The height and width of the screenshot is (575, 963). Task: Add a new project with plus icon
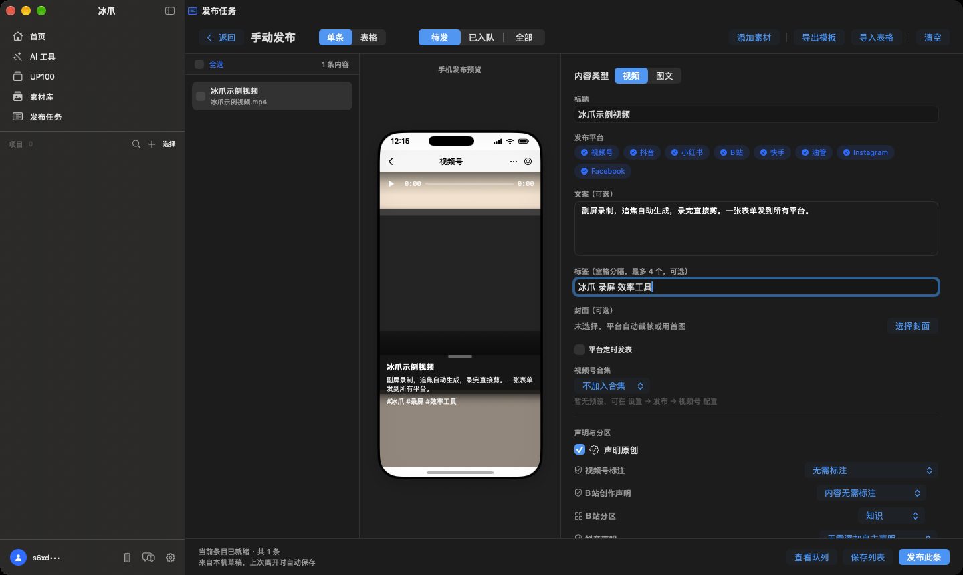[x=152, y=144]
